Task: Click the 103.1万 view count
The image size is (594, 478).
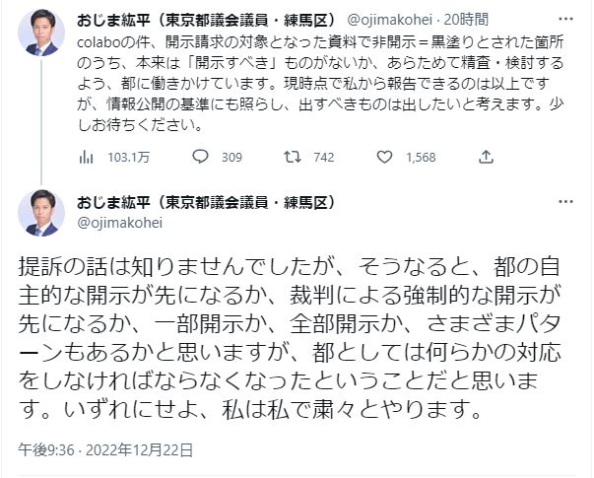Action: click(x=128, y=157)
